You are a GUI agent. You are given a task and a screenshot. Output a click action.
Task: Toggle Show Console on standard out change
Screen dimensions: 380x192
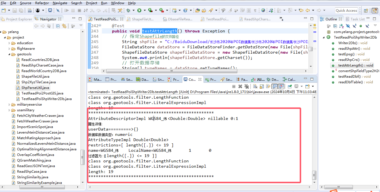coord(274,86)
